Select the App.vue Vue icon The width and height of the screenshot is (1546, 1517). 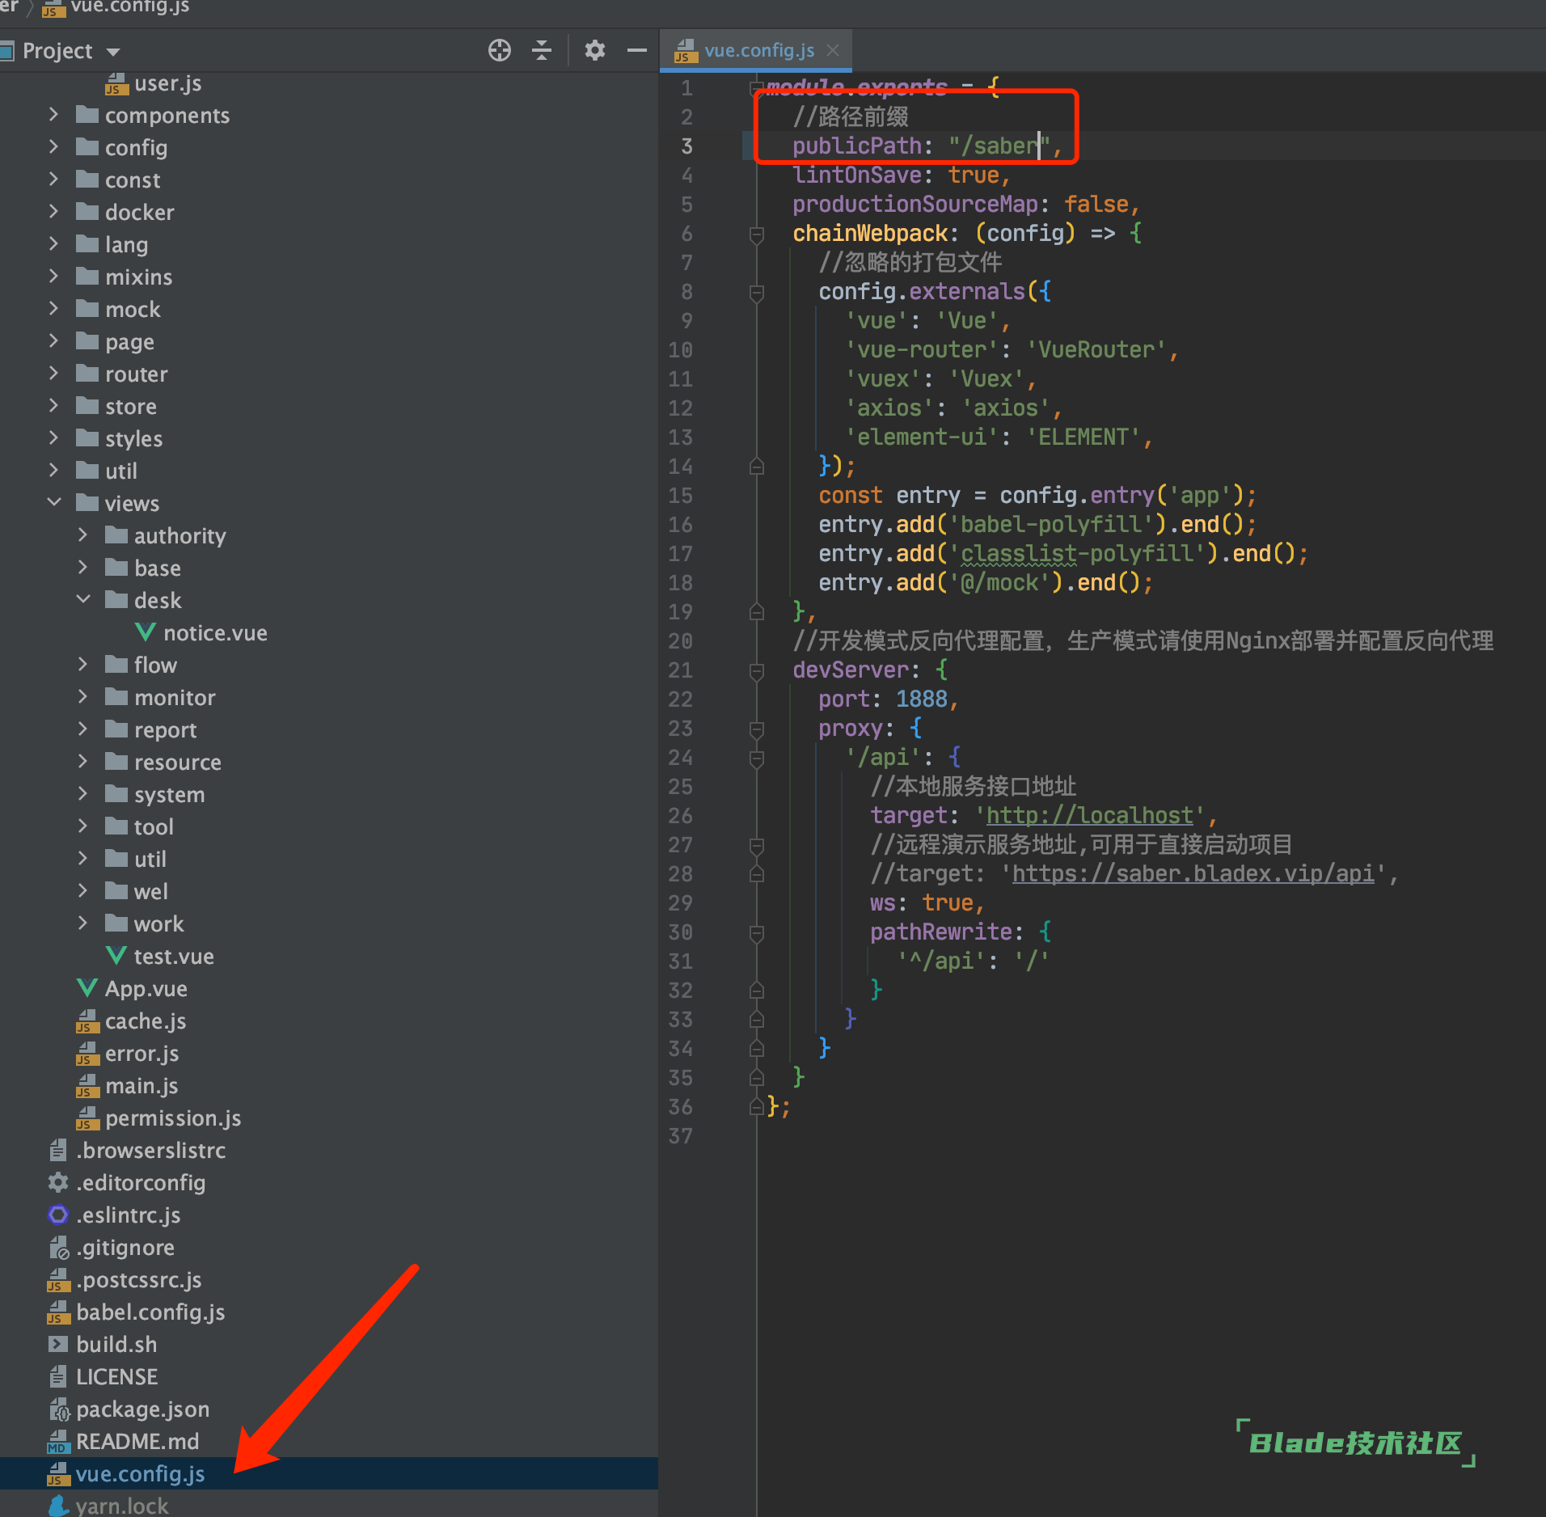(87, 988)
